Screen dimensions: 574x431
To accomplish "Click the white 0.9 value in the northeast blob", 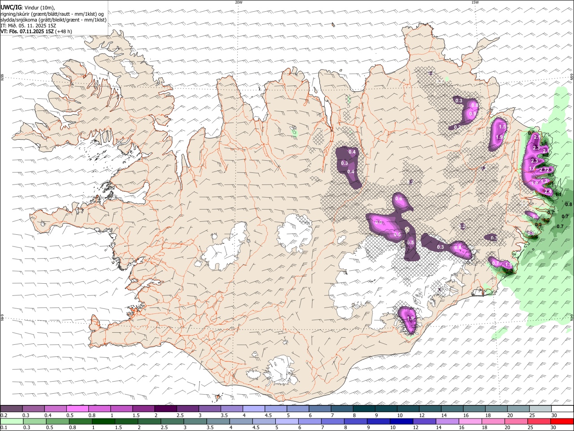I will pyautogui.click(x=472, y=114).
